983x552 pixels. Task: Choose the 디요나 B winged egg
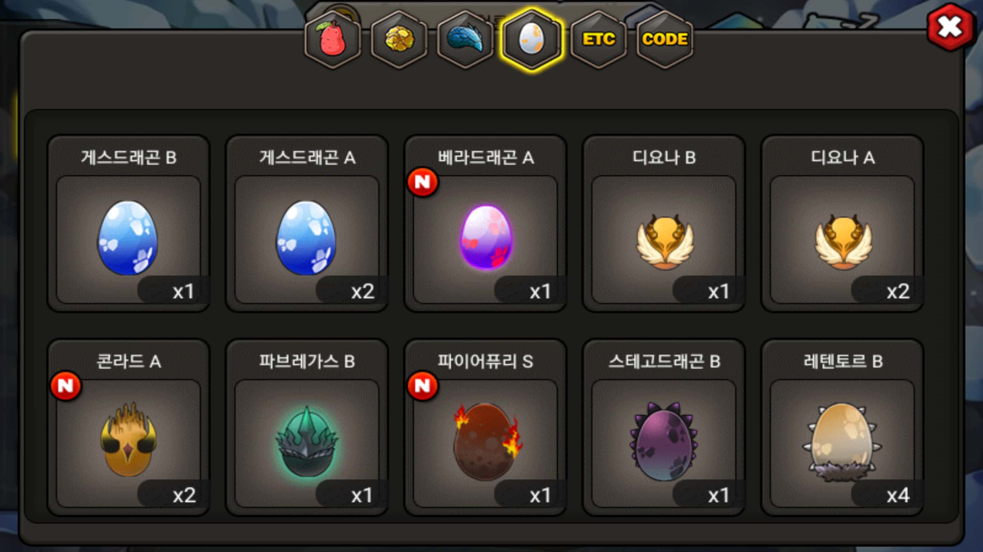coord(664,223)
